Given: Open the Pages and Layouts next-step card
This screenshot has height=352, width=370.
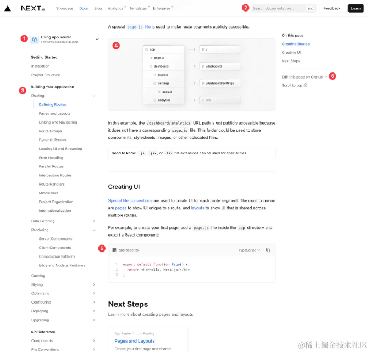Looking at the screenshot, I should click(x=148, y=339).
